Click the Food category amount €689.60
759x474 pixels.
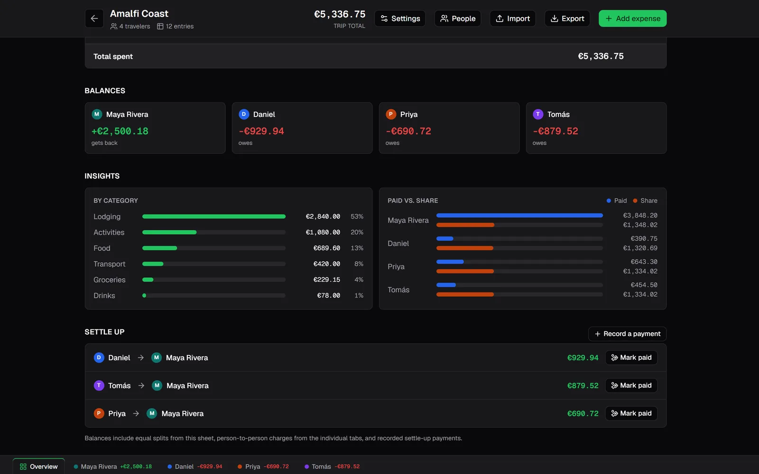click(x=327, y=248)
